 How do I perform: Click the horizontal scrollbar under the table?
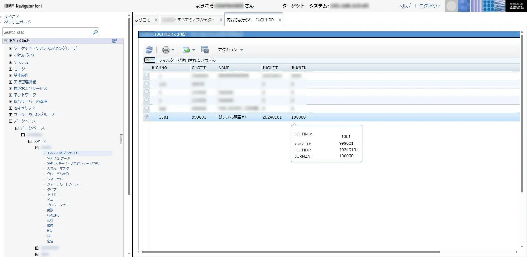(291, 252)
